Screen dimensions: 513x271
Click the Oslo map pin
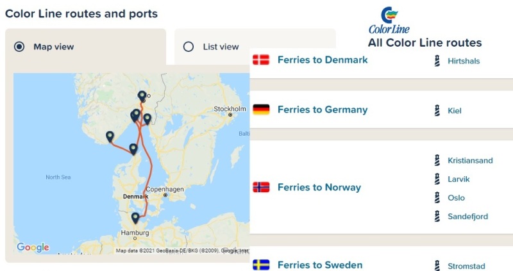pyautogui.click(x=142, y=97)
